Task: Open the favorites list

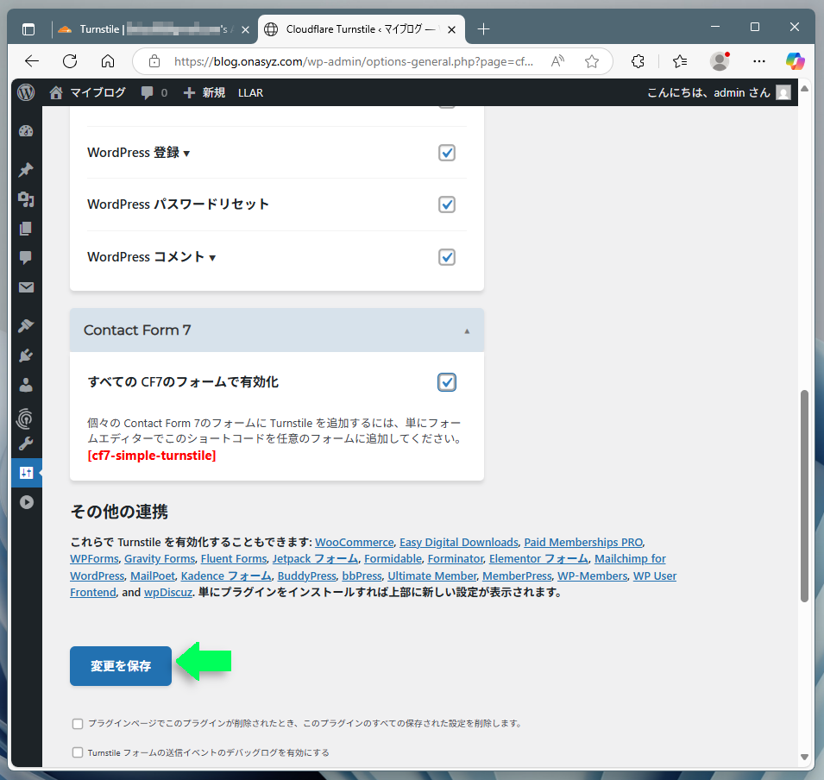Action: pos(680,61)
